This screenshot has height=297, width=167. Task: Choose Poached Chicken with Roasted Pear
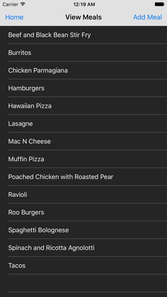[x=83, y=177]
